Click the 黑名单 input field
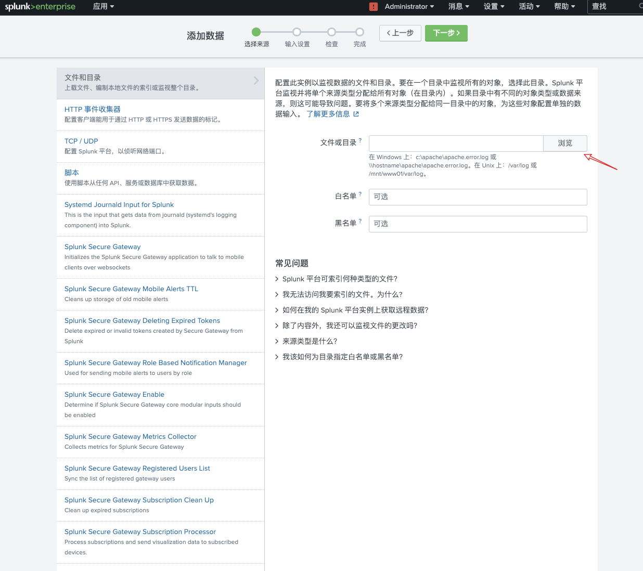 tap(478, 224)
